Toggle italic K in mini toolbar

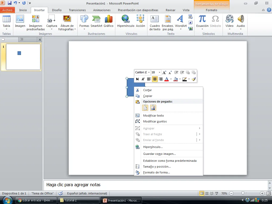click(143, 79)
